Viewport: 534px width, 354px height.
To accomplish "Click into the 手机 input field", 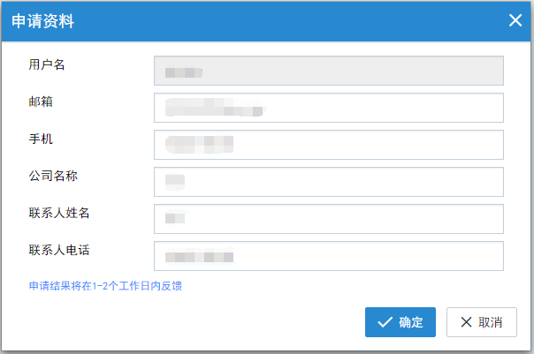I will pyautogui.click(x=328, y=145).
